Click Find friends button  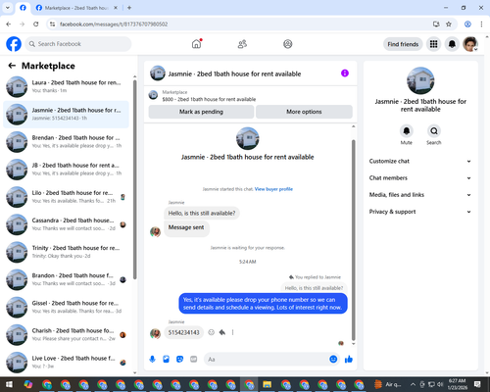tap(403, 44)
